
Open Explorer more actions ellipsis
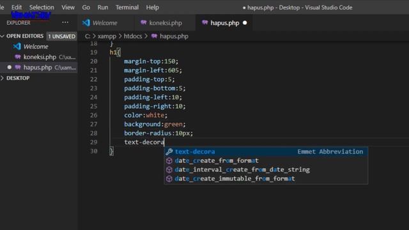65,22
